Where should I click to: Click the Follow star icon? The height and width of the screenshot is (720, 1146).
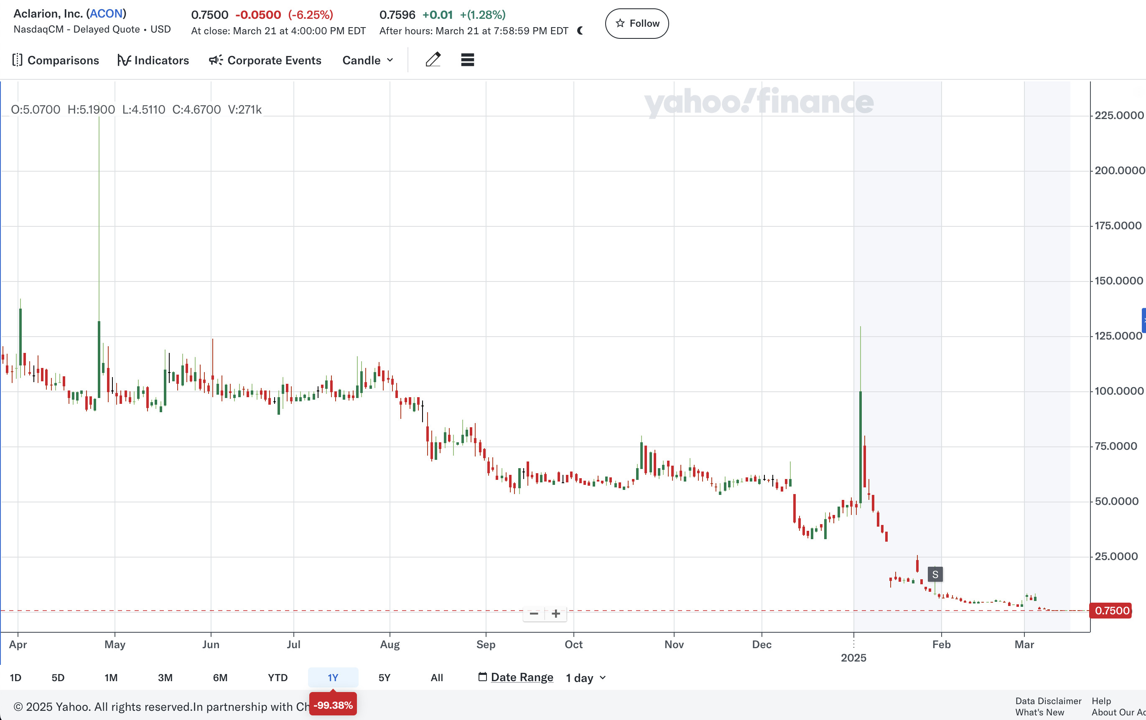(620, 23)
